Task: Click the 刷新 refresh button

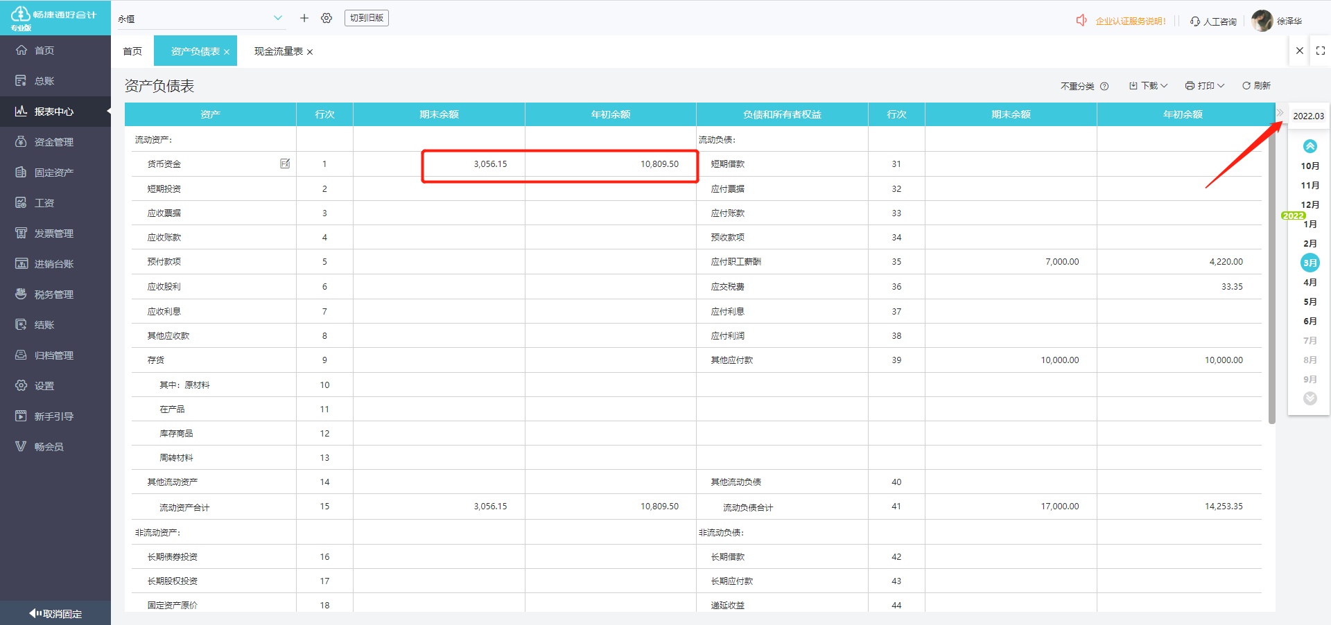Action: pyautogui.click(x=1256, y=86)
